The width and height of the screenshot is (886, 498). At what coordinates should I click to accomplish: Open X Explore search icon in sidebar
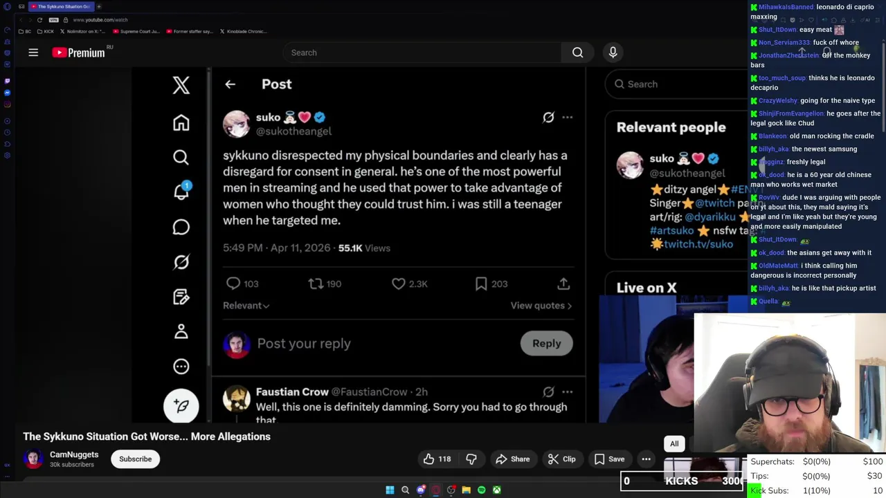click(x=181, y=158)
